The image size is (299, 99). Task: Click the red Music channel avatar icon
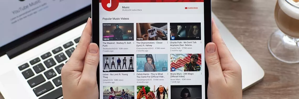click(110, 4)
